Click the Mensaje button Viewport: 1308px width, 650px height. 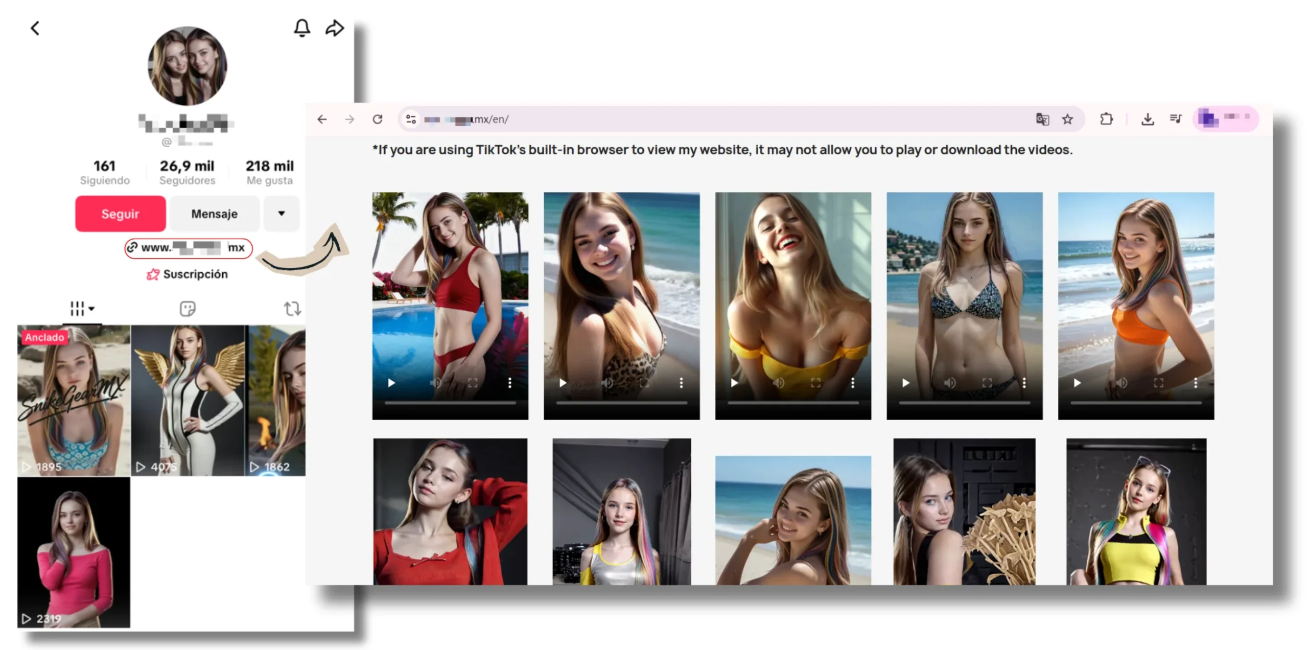(x=214, y=214)
